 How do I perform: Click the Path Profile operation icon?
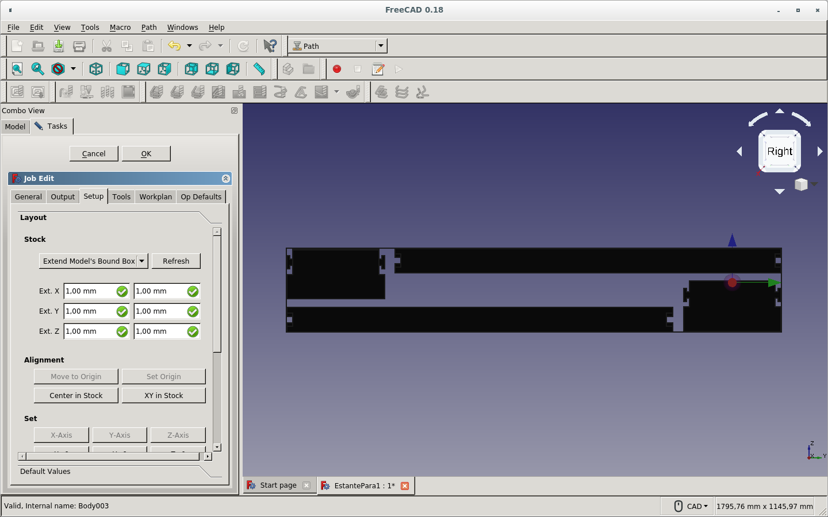[156, 92]
